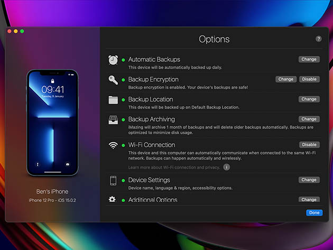Change Additional Options

tap(309, 199)
